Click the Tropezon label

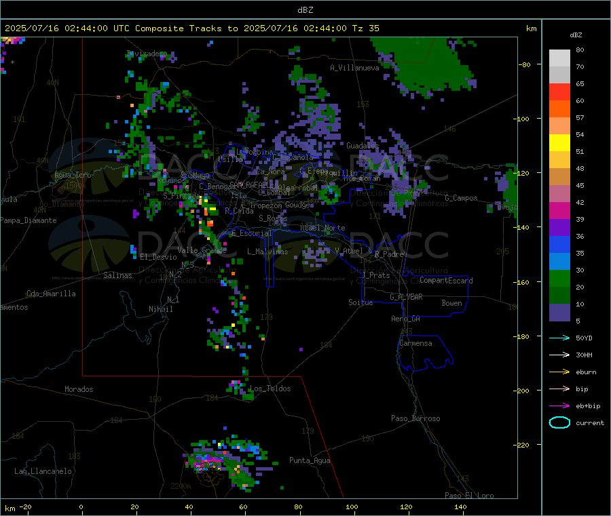(x=266, y=205)
